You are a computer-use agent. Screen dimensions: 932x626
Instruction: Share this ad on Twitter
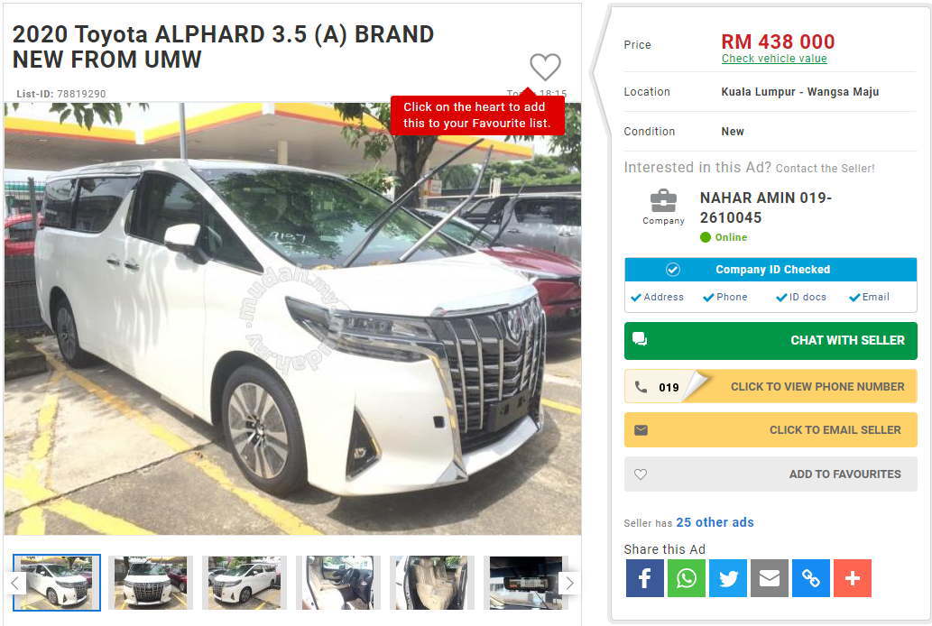(x=727, y=578)
